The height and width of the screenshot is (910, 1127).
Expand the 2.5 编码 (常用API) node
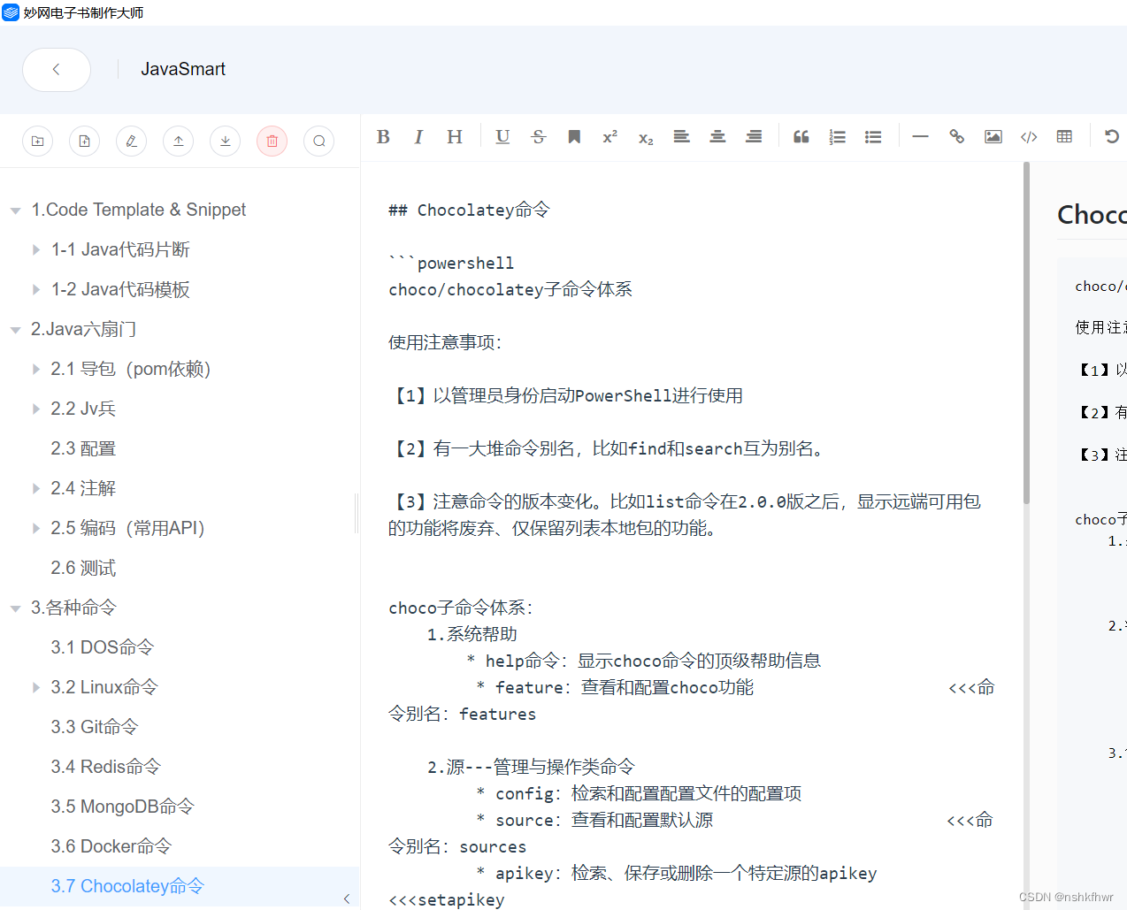click(35, 529)
